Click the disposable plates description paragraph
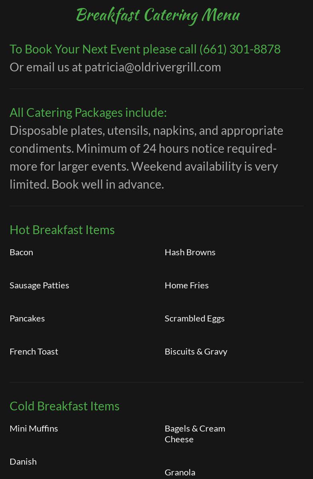 coord(146,157)
